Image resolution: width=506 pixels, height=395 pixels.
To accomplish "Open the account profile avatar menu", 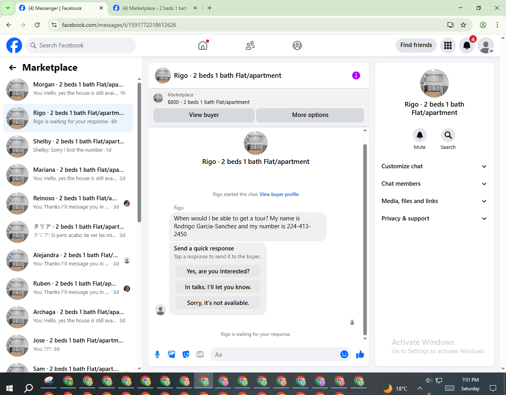I will (486, 45).
